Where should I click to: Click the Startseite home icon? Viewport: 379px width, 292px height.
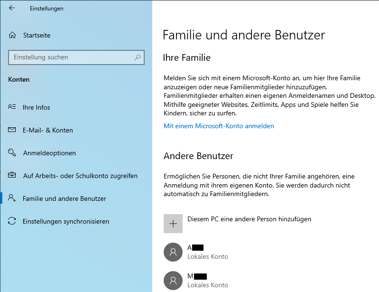[x=12, y=35]
